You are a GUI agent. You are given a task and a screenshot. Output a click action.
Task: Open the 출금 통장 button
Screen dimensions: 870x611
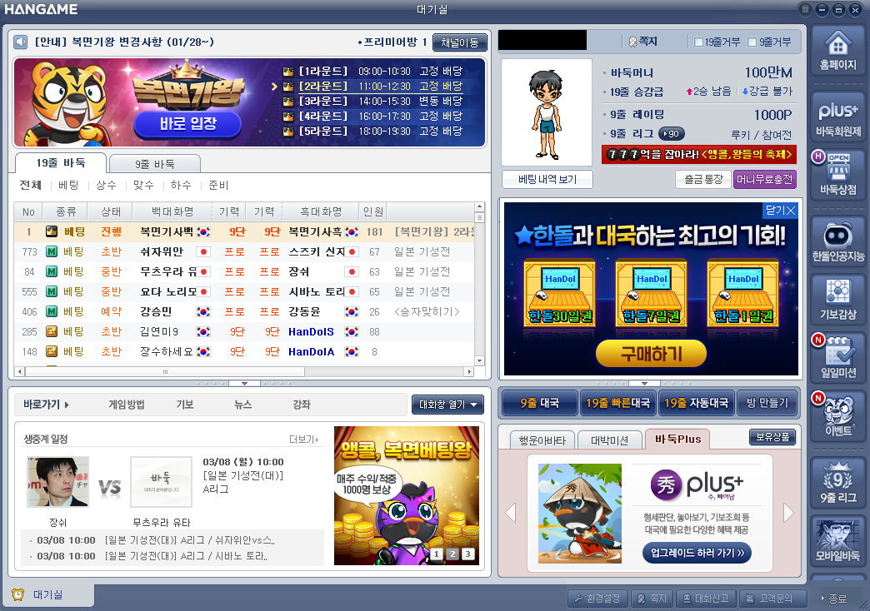coord(703,179)
